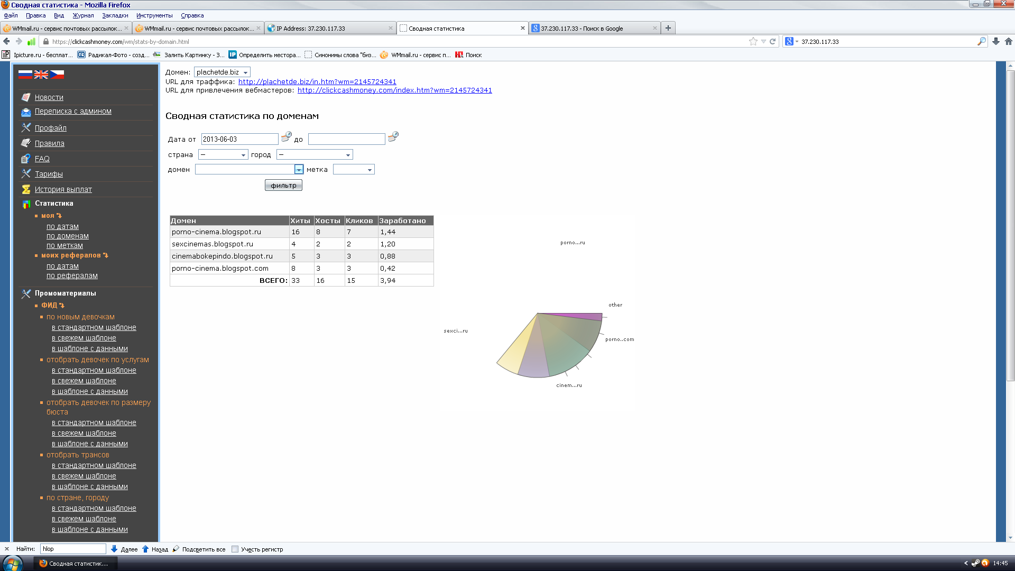This screenshot has width=1015, height=571.
Task: Open the Ipicture.ru bookmark in bookmarks bar
Action: [x=37, y=54]
